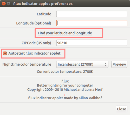Focus the empty Latitude input field
The image size is (130, 115).
pos(92,14)
